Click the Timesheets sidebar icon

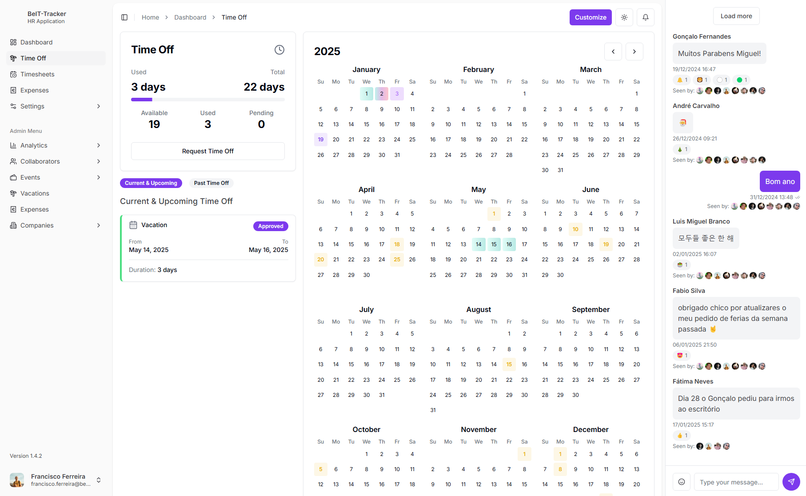(13, 74)
